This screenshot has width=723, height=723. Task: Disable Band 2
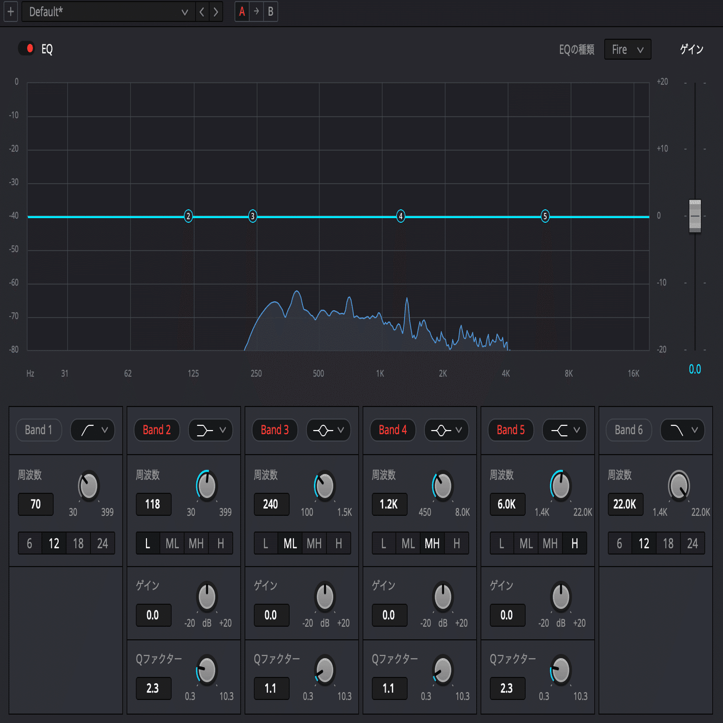point(157,430)
